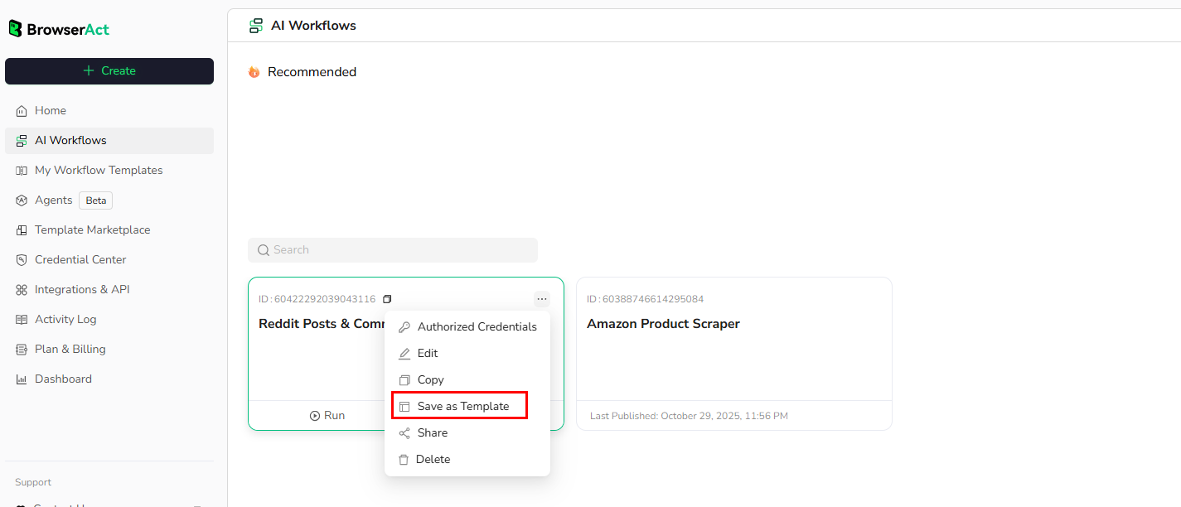The height and width of the screenshot is (507, 1181).
Task: Open Credential Center
Action: (80, 260)
